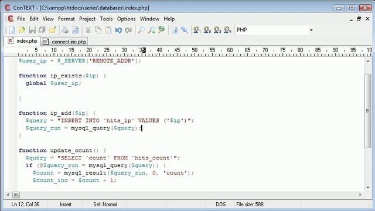Click the vertical scrollbar up arrow
This screenshot has height=211, width=375.
[x=368, y=61]
